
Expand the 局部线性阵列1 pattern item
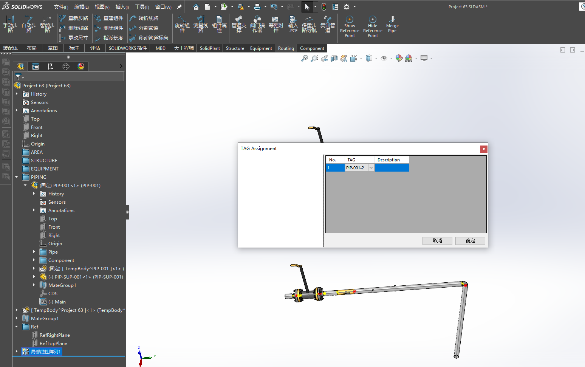pyautogui.click(x=17, y=352)
